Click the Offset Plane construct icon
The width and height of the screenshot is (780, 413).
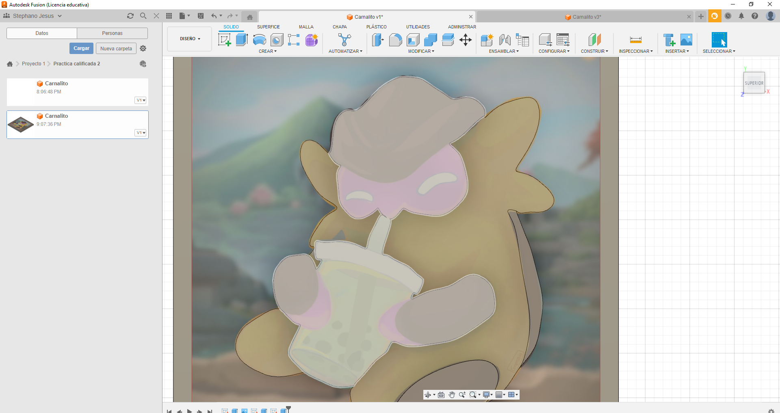click(594, 40)
